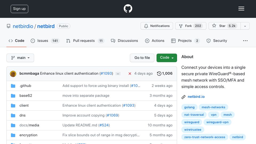Open the encryption directory
This screenshot has height=144, width=256.
click(x=29, y=135)
